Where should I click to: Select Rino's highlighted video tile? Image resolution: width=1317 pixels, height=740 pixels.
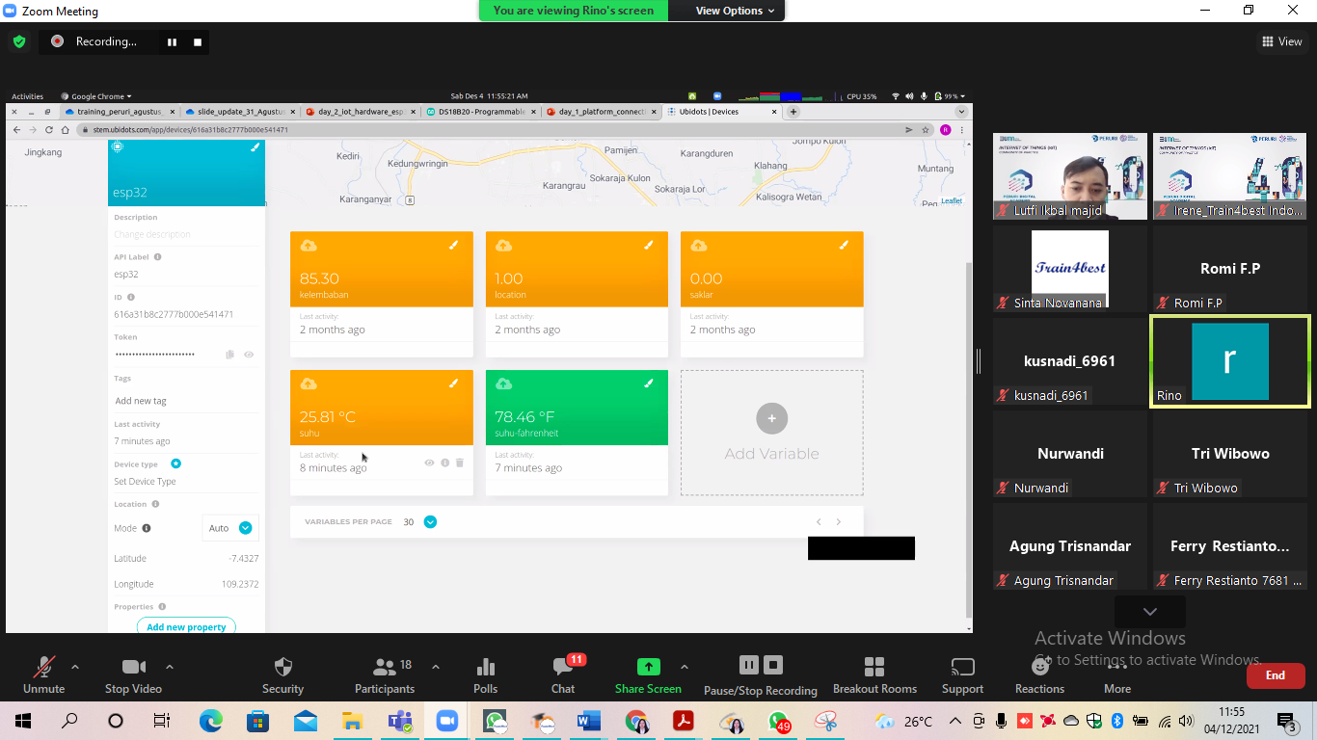coord(1229,361)
